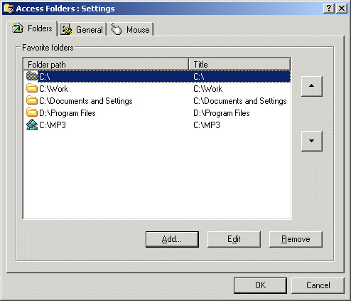
Task: Click the help question mark button
Action: [x=329, y=9]
